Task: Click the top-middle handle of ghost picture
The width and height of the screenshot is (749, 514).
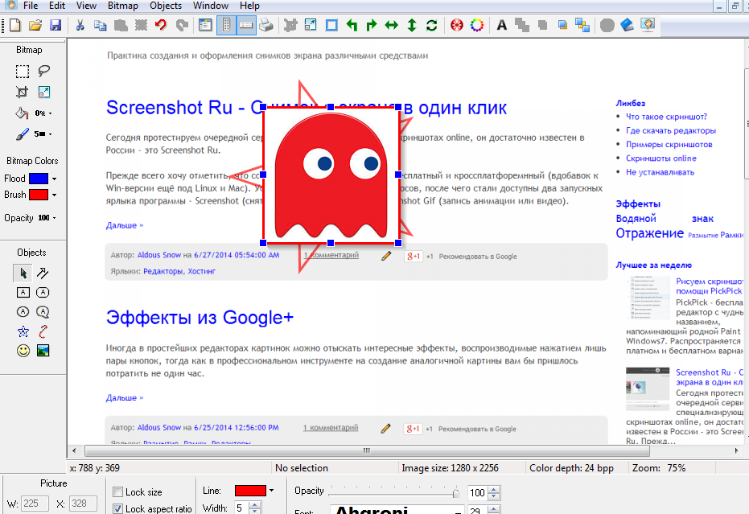Action: coord(331,107)
